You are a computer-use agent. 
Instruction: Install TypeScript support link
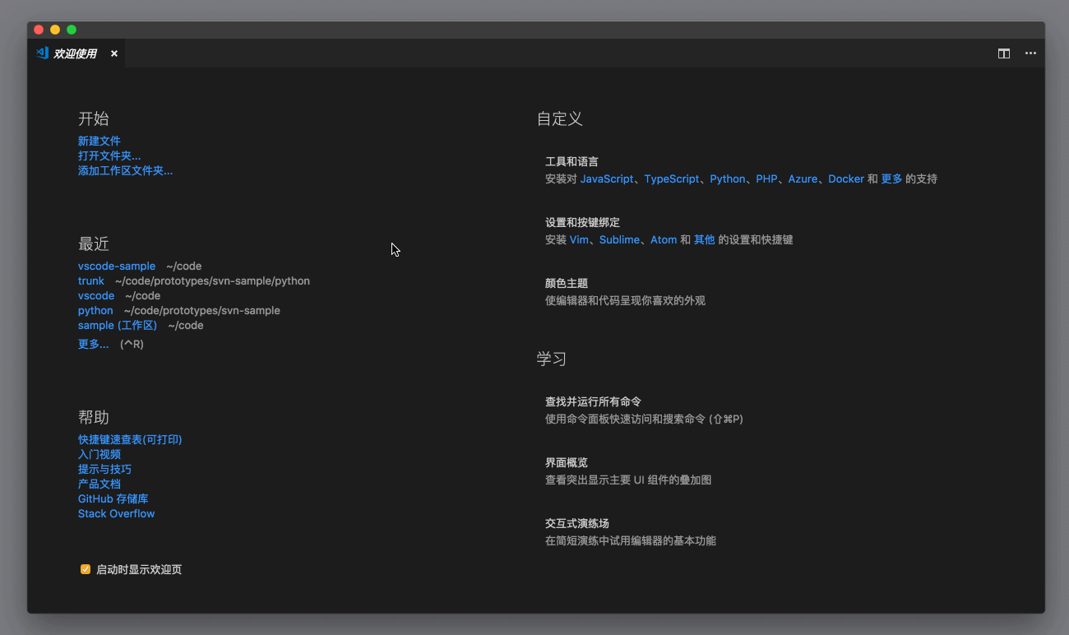[672, 178]
